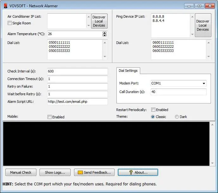
Task: Decrease Alarm Temperature with down arrow
Action: click(x=104, y=35)
